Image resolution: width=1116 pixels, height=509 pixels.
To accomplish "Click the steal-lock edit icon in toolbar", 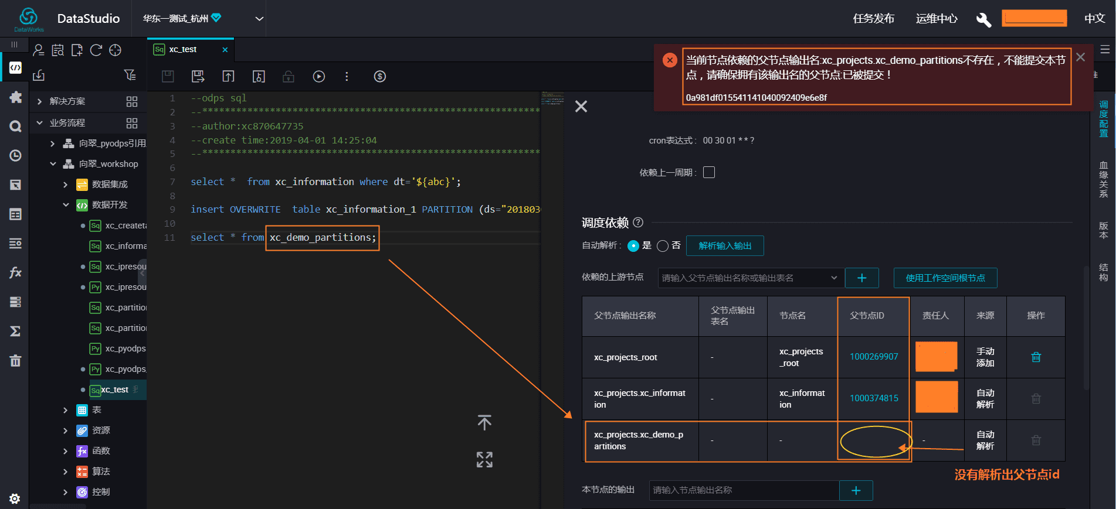I will pos(259,76).
